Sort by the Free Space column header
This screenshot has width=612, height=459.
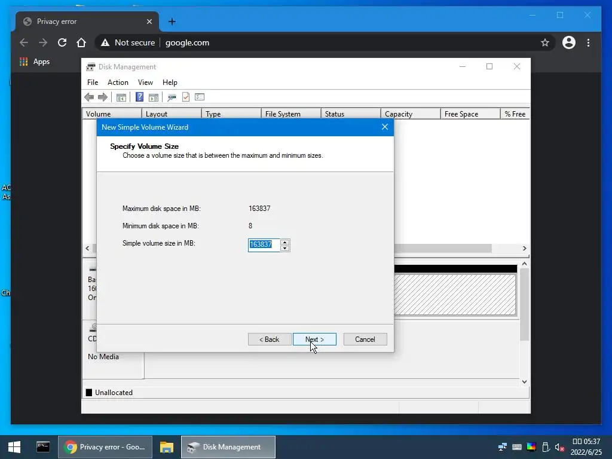[470, 114]
